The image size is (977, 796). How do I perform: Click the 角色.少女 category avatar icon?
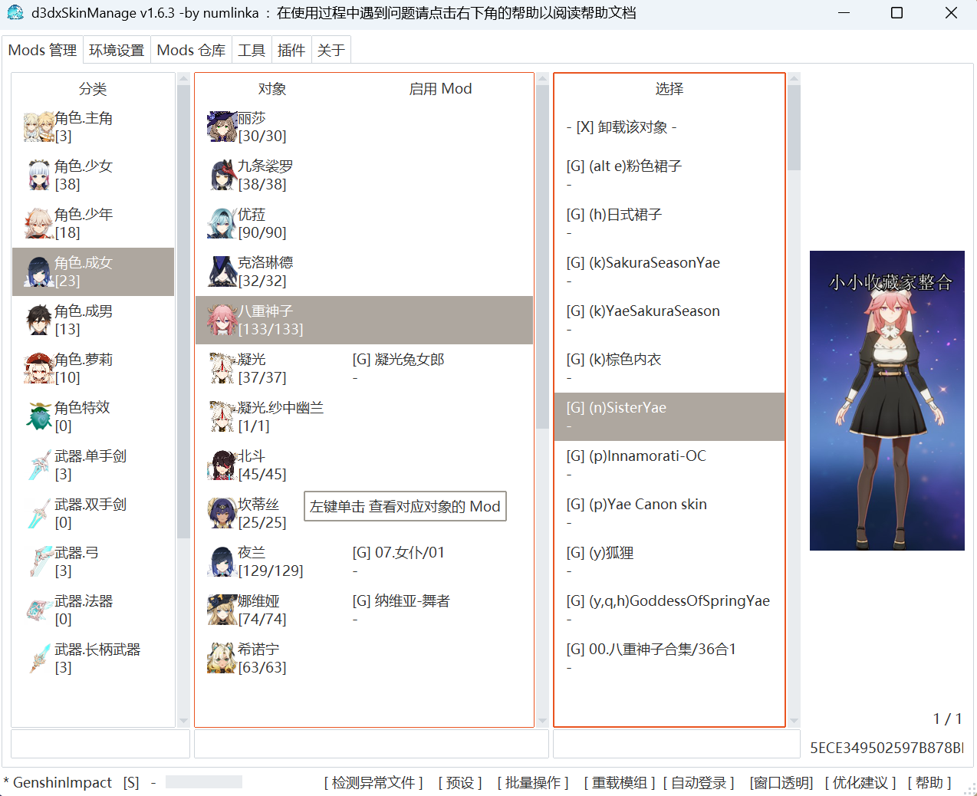[x=38, y=176]
